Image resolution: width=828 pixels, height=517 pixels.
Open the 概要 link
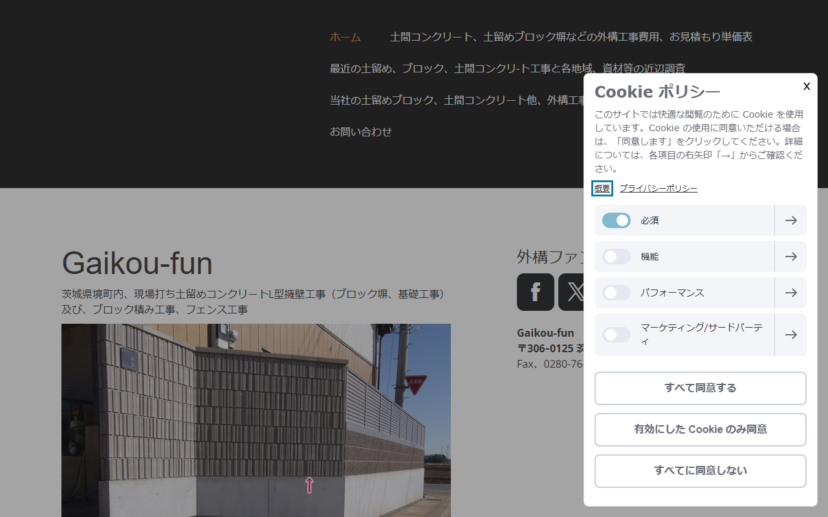[x=602, y=189]
